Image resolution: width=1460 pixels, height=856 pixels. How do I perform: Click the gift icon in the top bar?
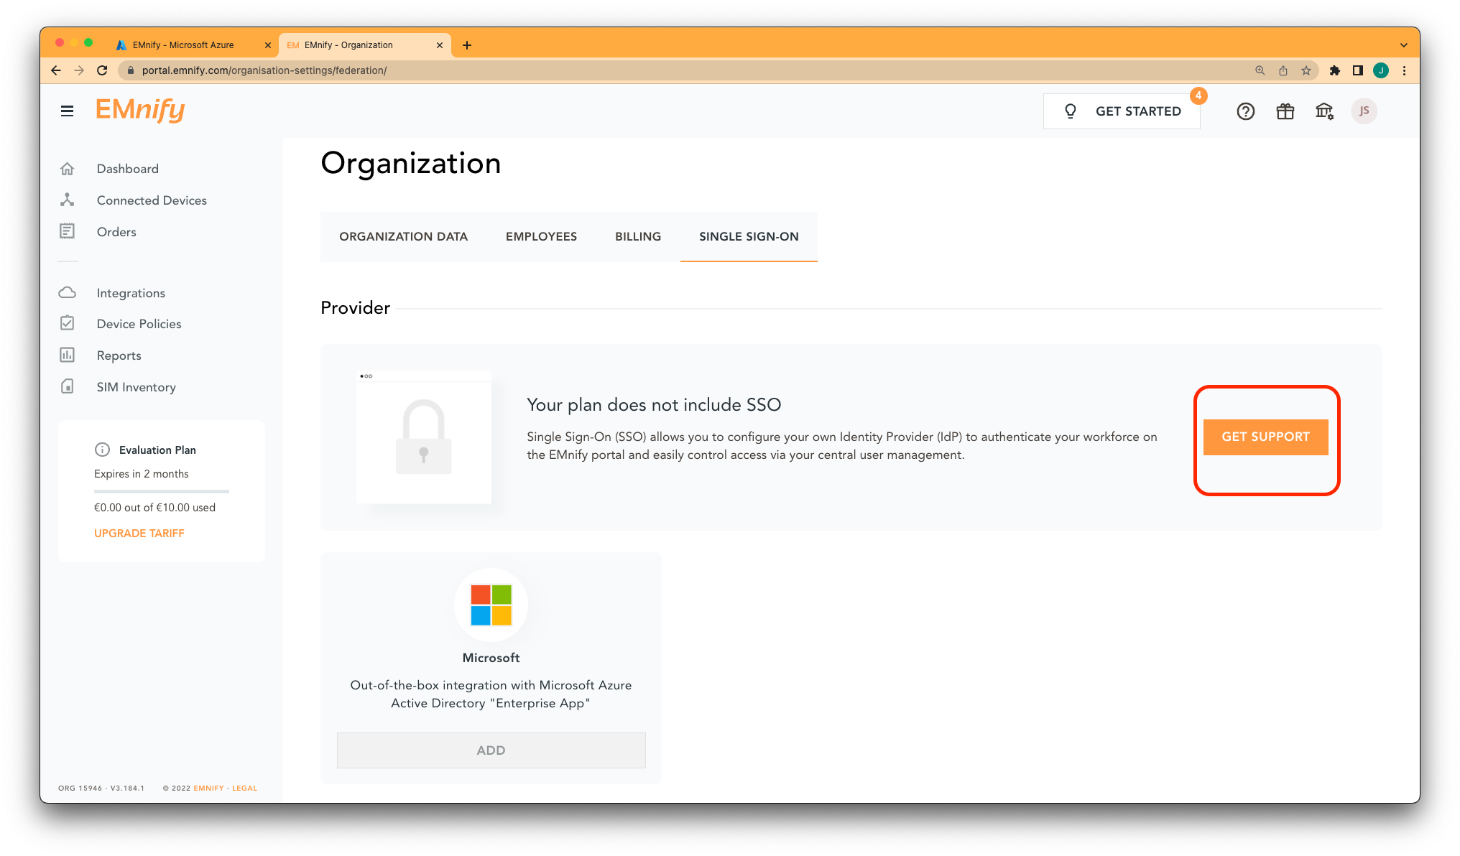pyautogui.click(x=1285, y=110)
